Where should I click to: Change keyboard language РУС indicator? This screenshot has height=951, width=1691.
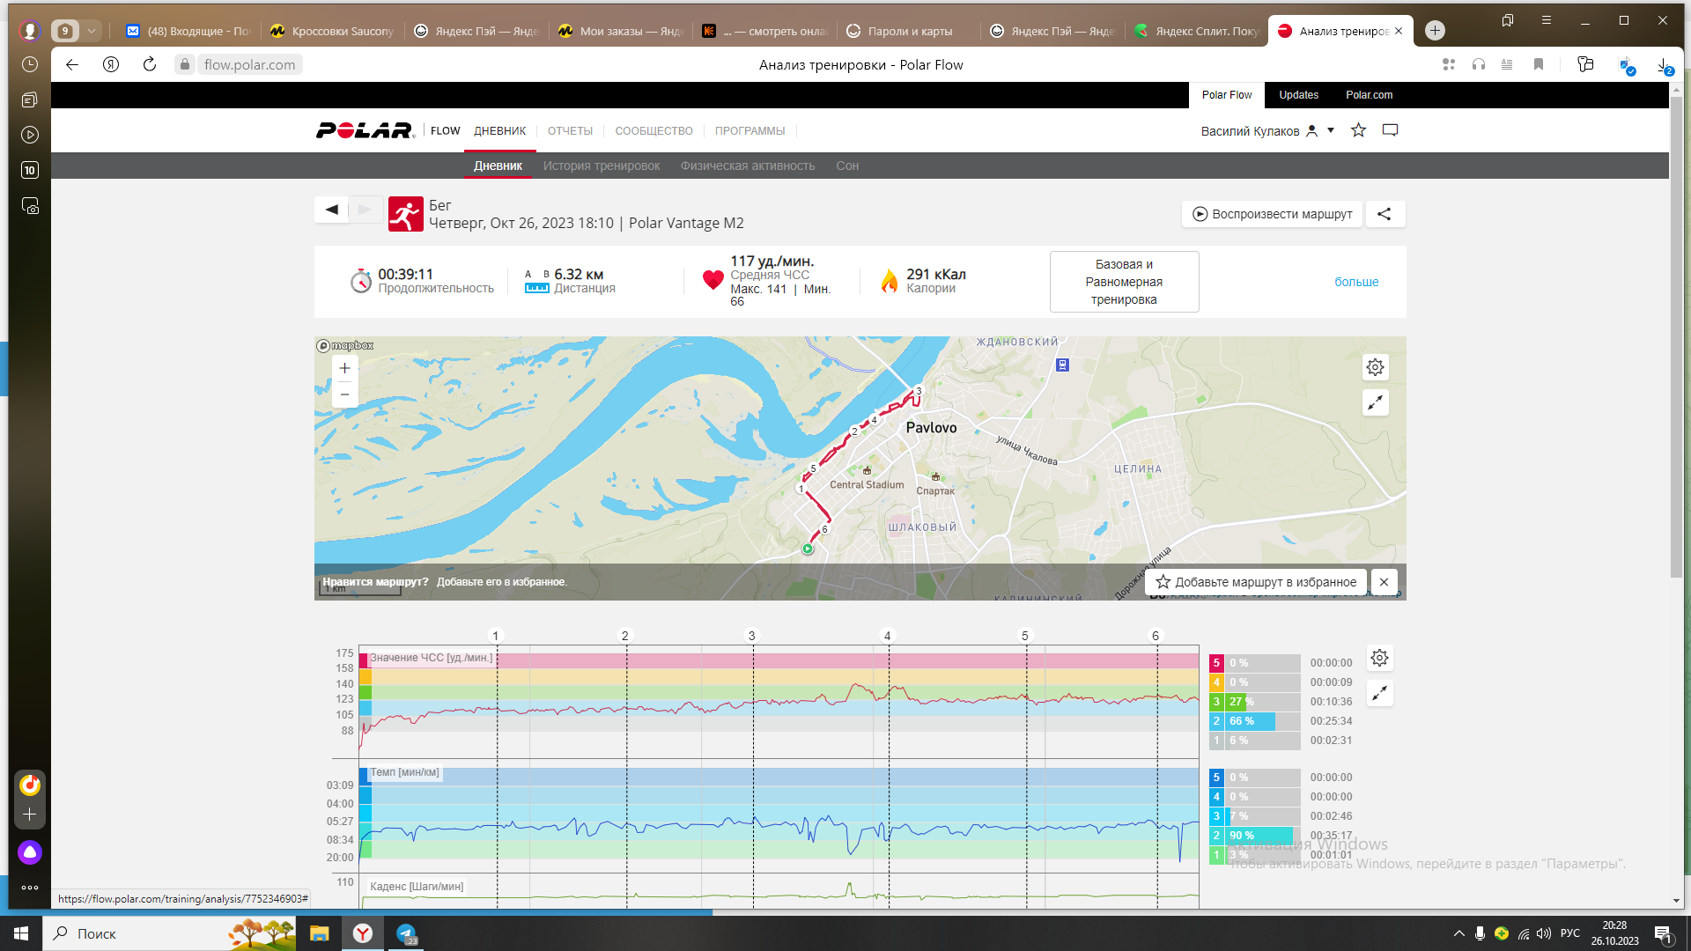(1570, 933)
